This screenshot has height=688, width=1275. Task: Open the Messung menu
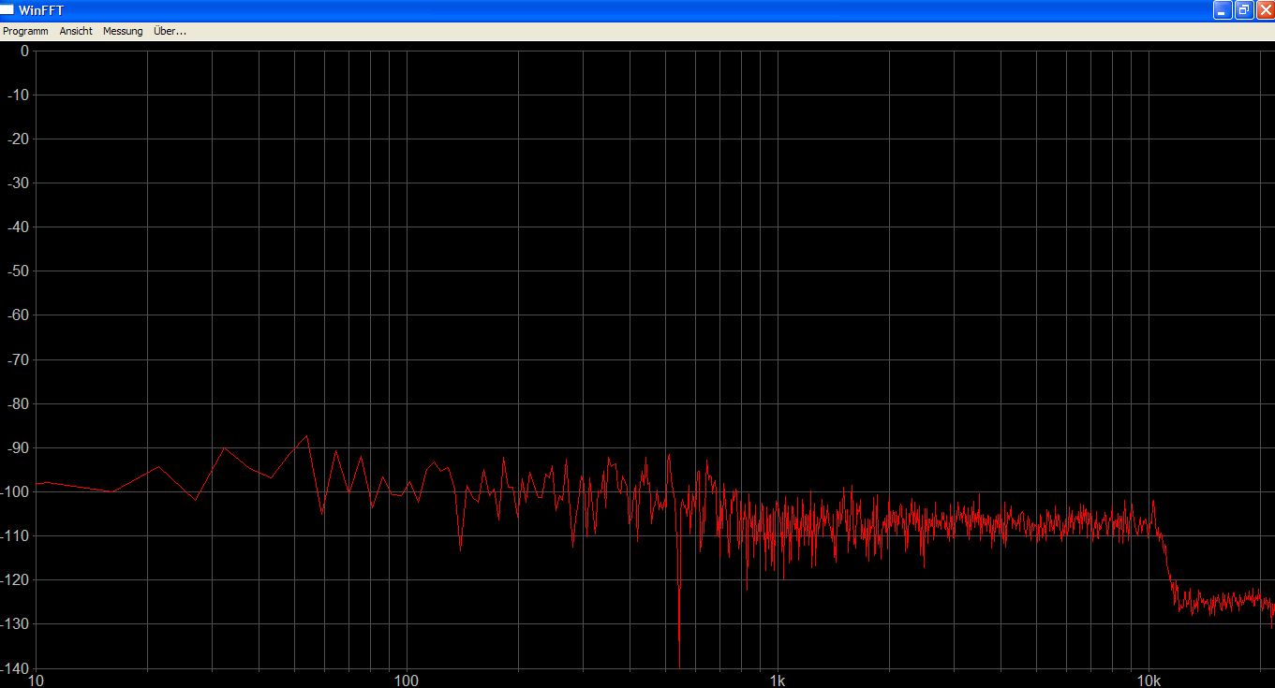pos(123,31)
